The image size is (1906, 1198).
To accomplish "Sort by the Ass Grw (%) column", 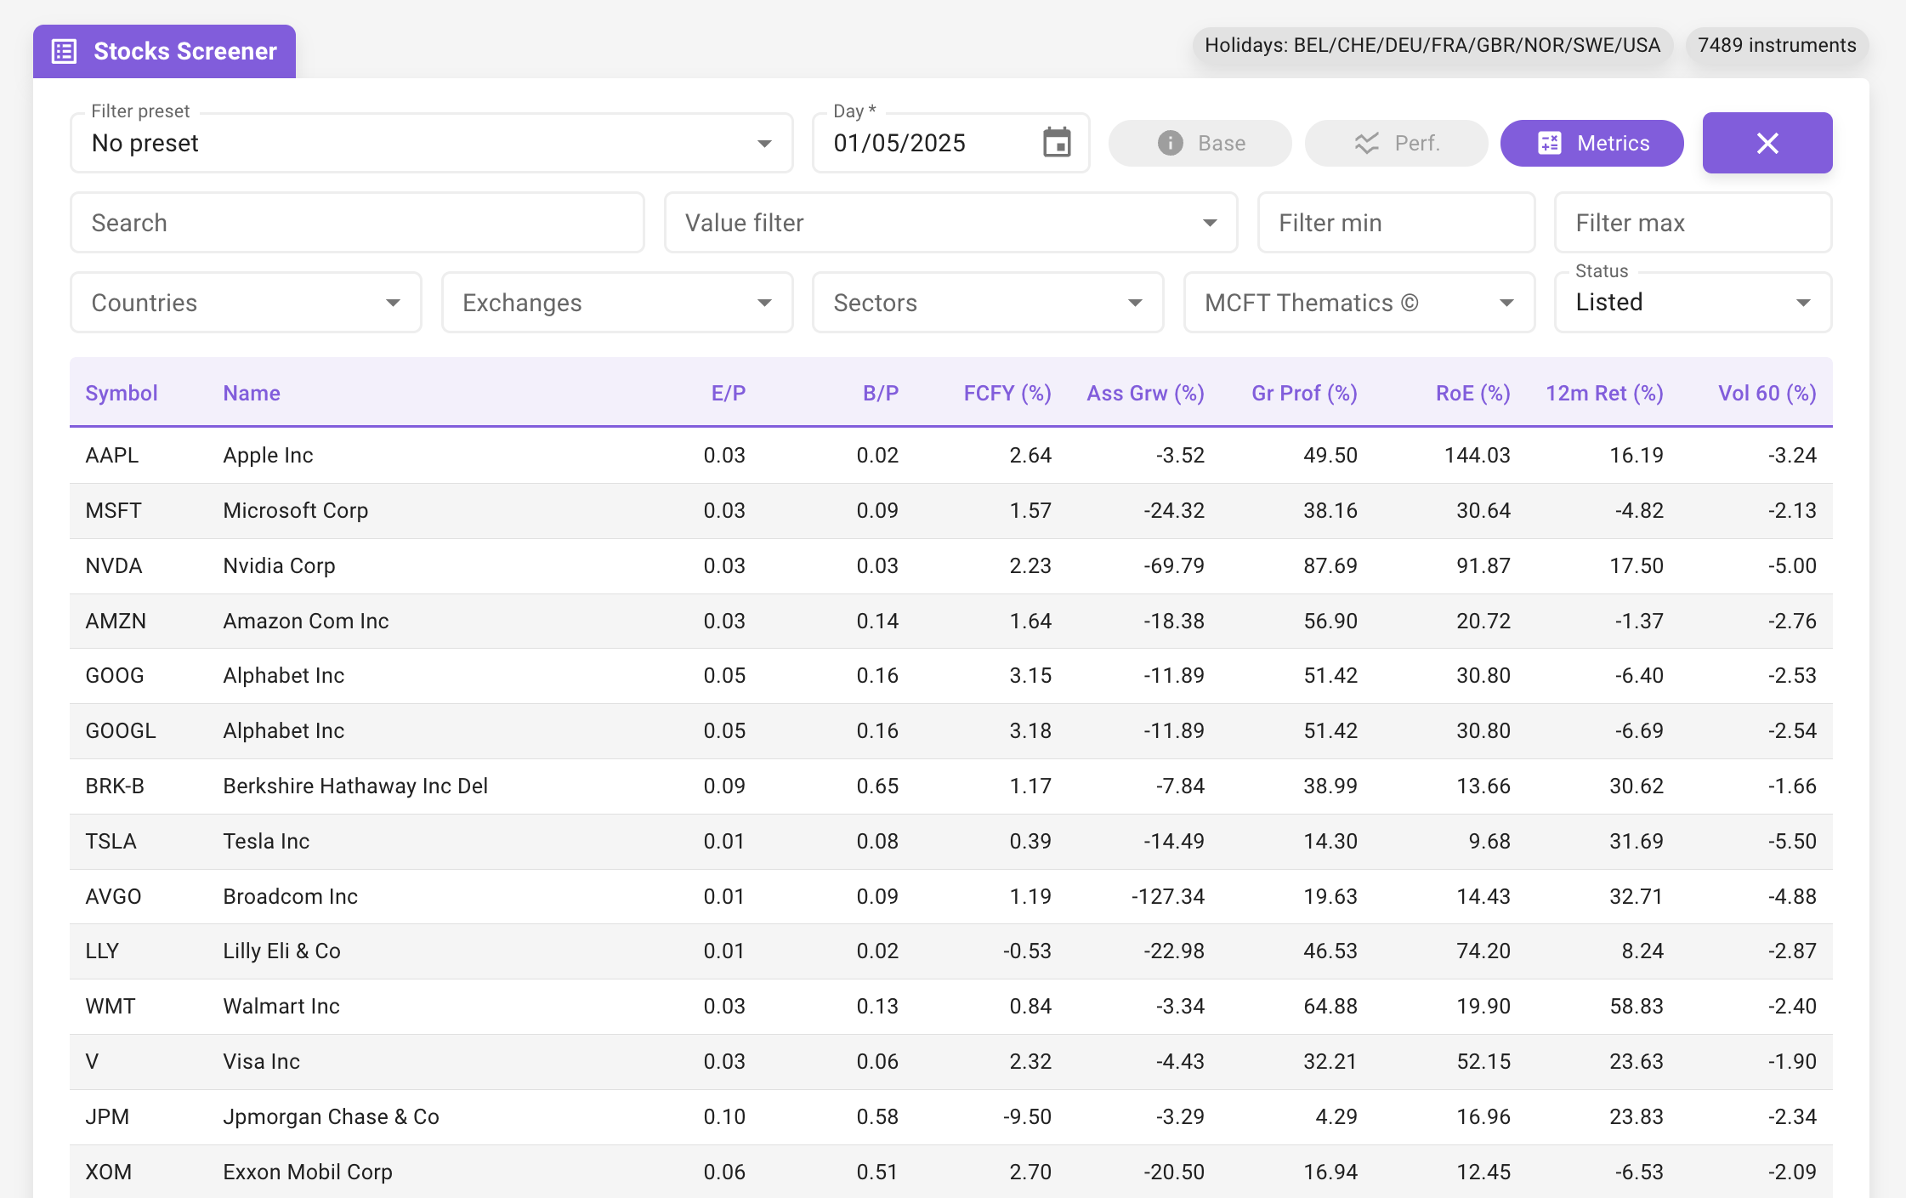I will point(1145,393).
